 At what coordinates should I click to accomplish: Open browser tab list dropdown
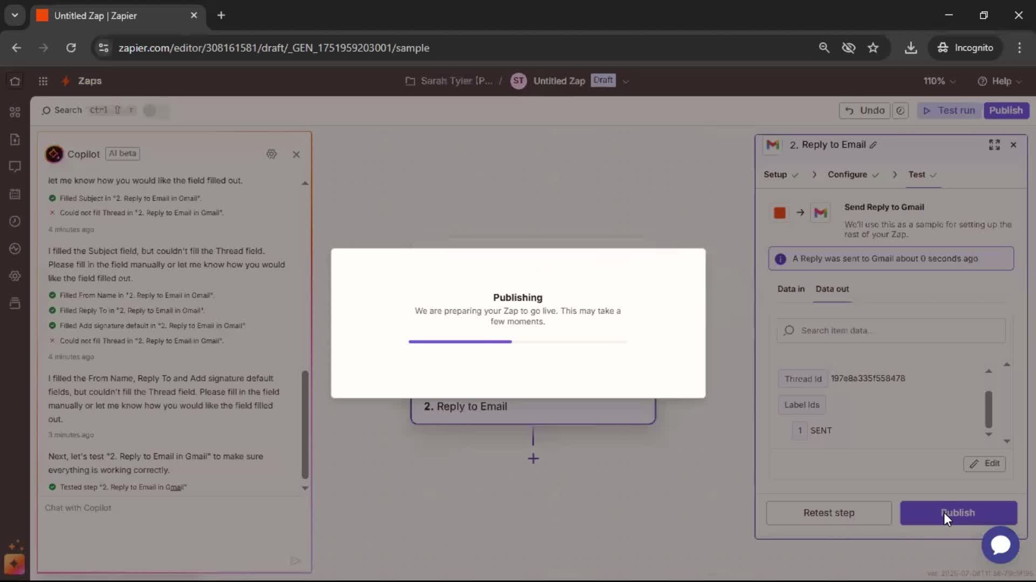pyautogui.click(x=15, y=15)
